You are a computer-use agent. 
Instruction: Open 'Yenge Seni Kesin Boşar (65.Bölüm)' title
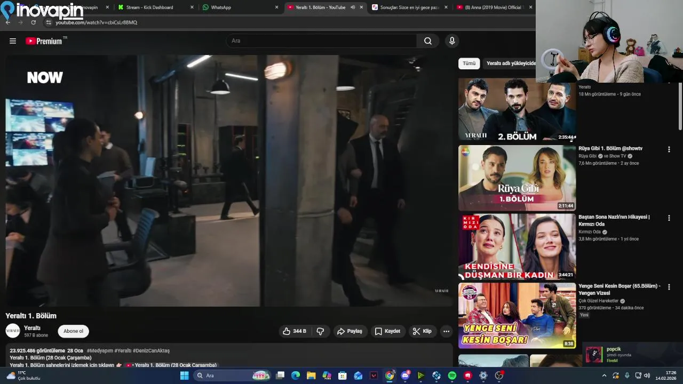(x=620, y=290)
